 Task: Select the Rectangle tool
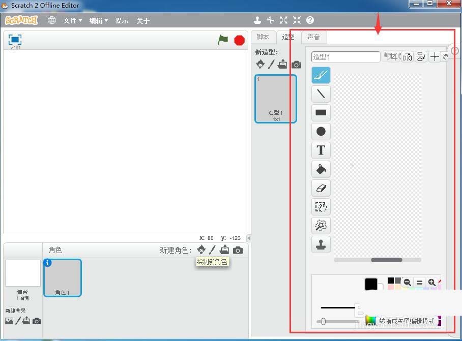point(321,112)
